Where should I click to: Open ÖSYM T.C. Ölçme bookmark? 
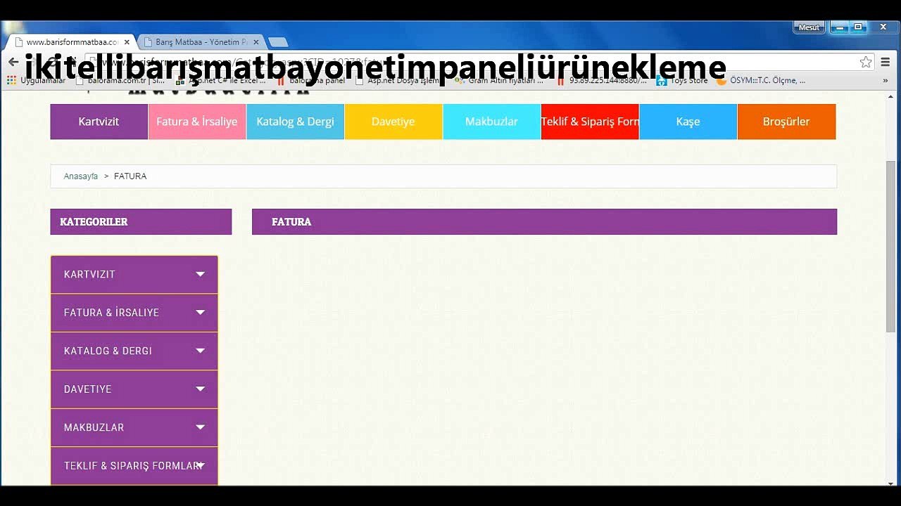pos(761,81)
